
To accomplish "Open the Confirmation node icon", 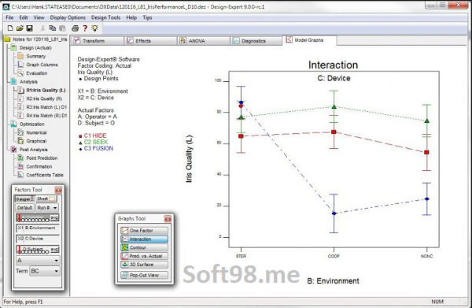I will [x=20, y=166].
